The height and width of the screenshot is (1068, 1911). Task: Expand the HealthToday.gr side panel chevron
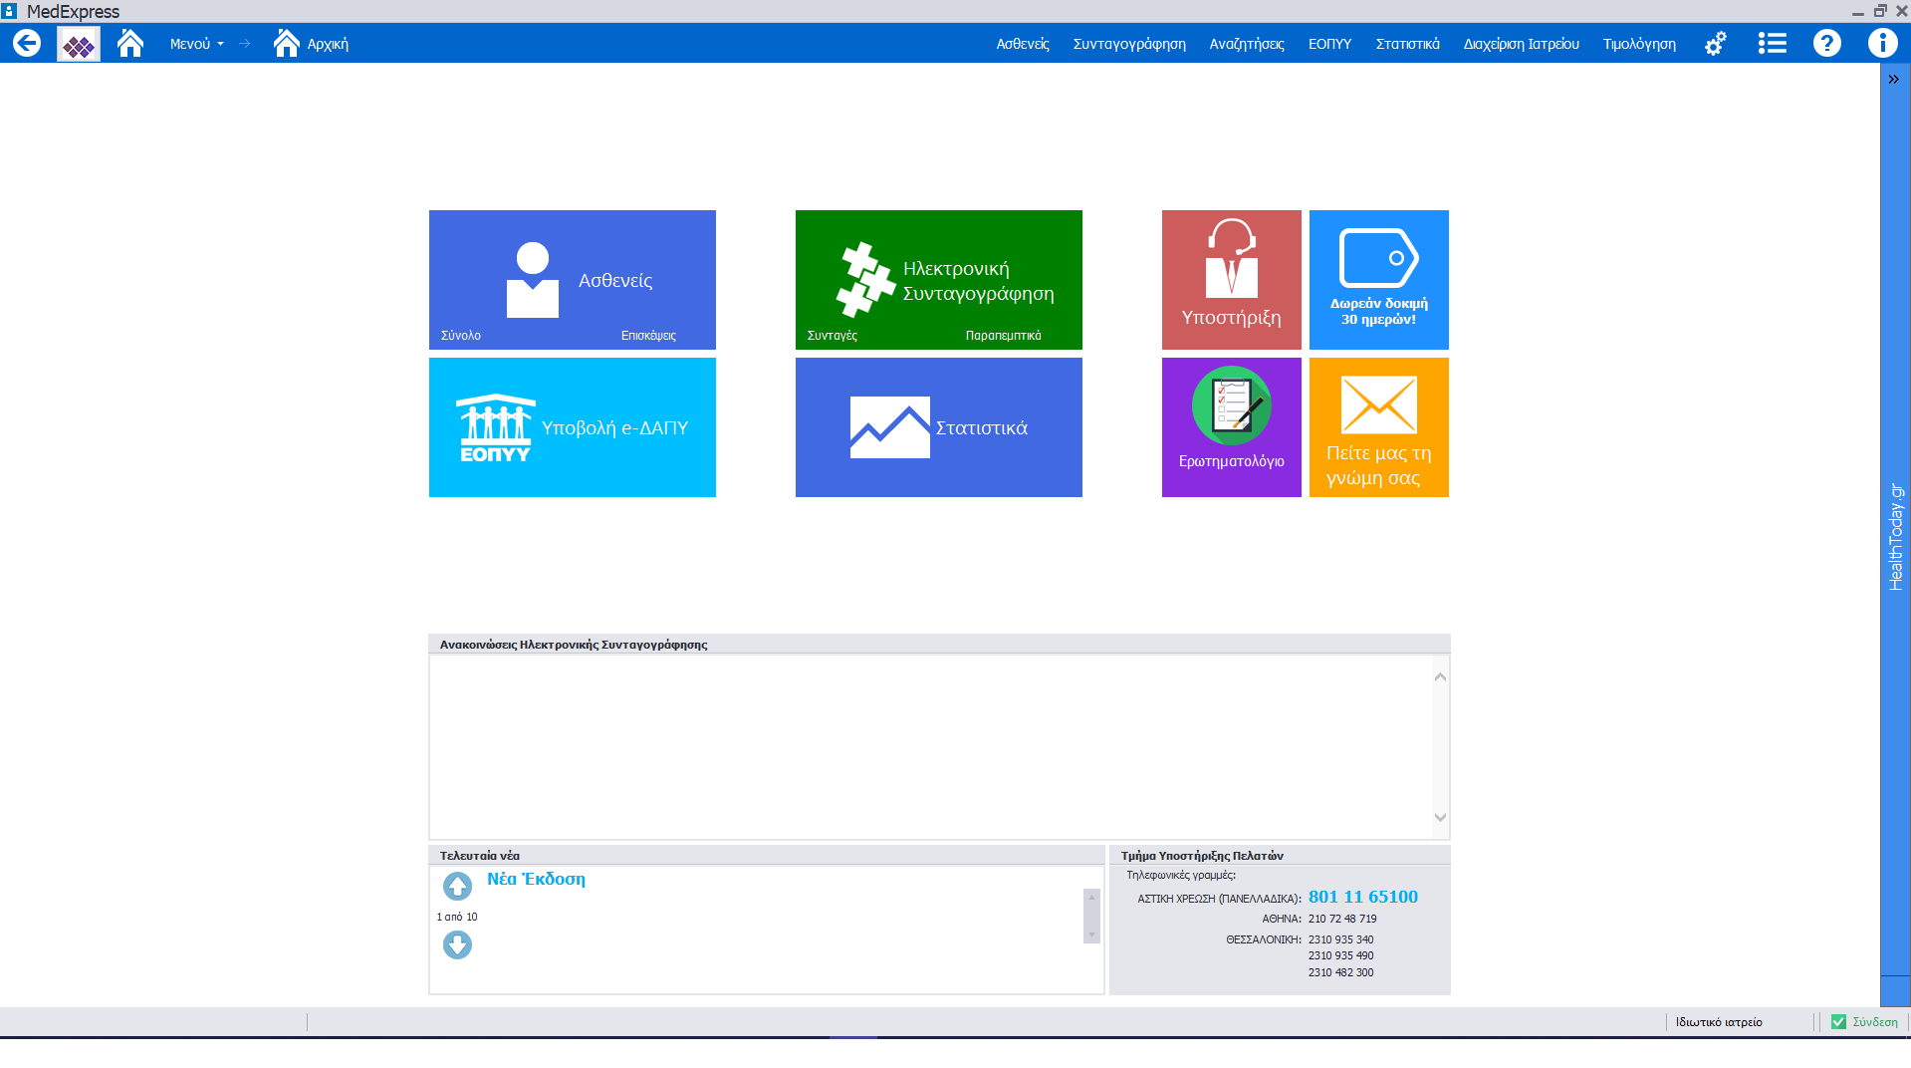1894,79
